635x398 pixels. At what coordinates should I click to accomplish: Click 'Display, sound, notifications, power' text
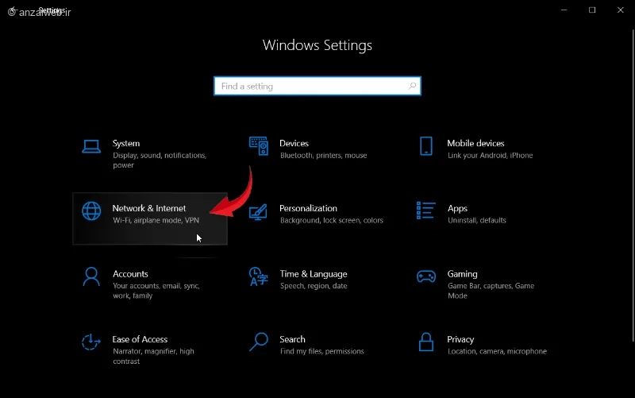click(x=160, y=160)
